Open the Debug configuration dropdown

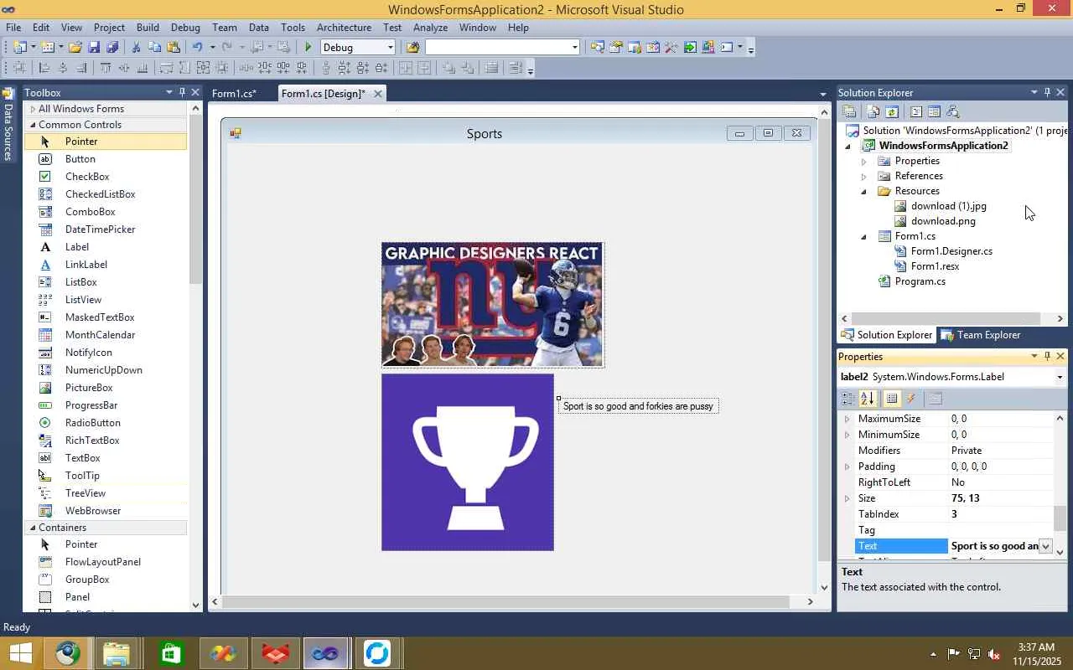pos(358,48)
